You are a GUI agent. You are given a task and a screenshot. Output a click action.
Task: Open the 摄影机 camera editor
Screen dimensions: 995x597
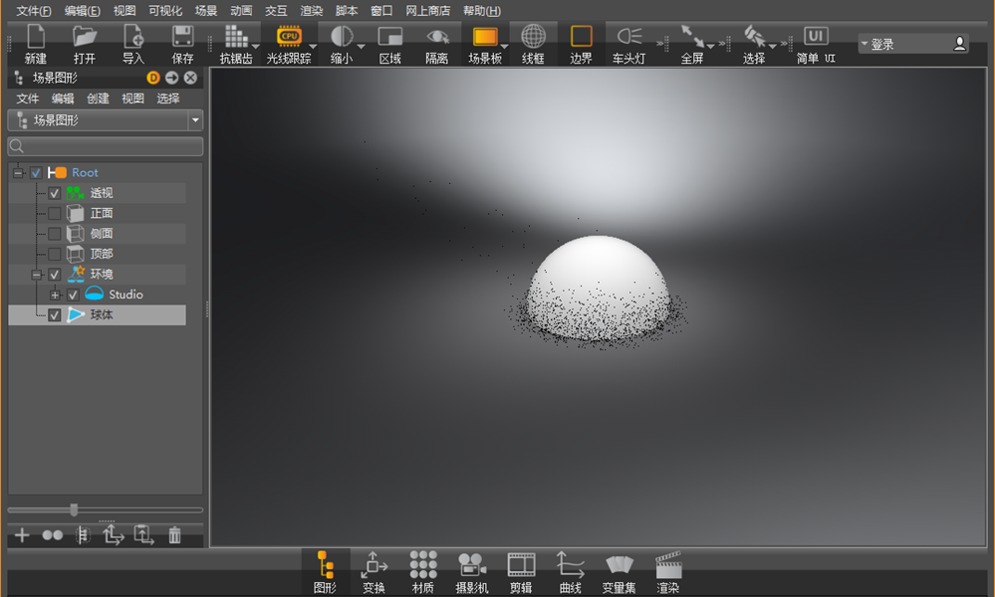coord(471,565)
